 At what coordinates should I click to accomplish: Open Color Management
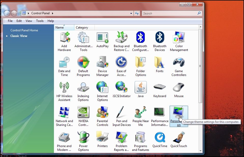point(179,42)
